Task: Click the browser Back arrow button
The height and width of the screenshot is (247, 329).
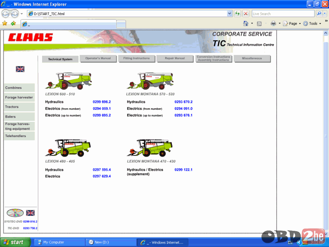Action: [6, 14]
